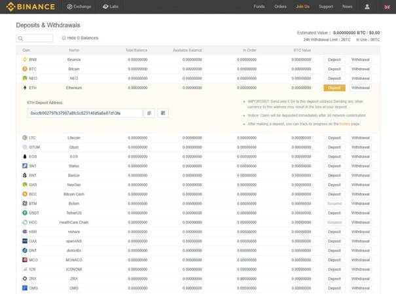Click Withdrawal for ZRX
This screenshot has width=396, height=294.
[361, 278]
